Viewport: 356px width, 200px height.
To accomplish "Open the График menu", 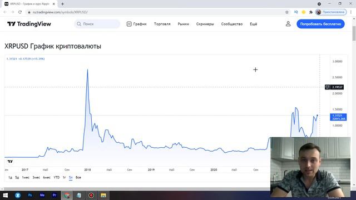I will pyautogui.click(x=137, y=24).
